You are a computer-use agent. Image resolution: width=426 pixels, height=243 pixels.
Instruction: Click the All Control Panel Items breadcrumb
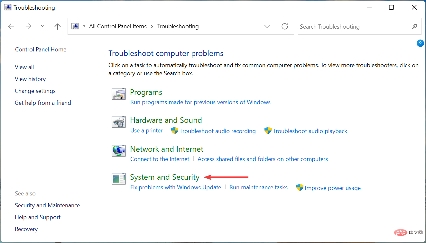coord(118,26)
